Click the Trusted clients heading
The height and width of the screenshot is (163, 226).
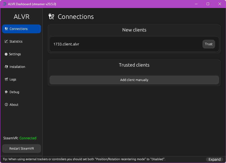[x=134, y=65]
